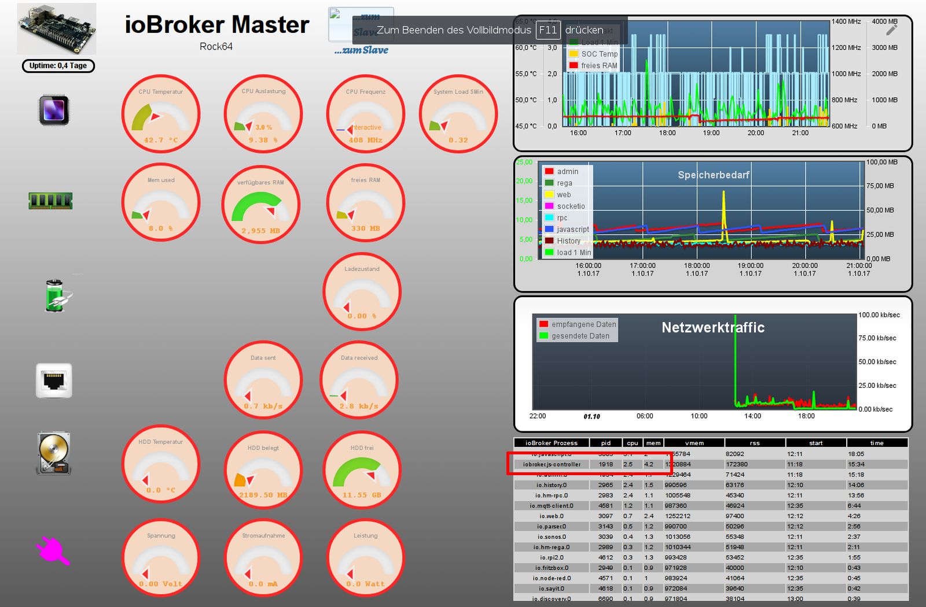926x607 pixels.
Task: Select the Leistung gauge
Action: 366,558
